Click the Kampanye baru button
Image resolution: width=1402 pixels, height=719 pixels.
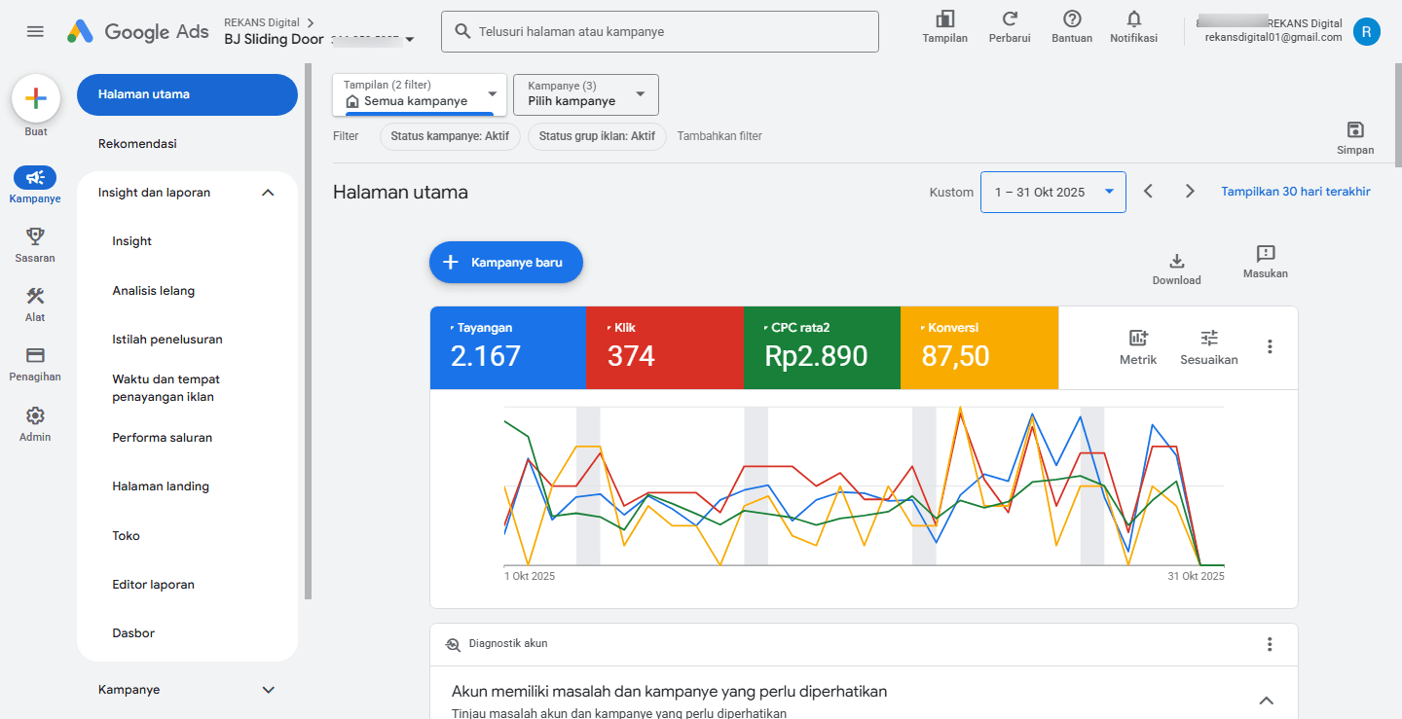505,262
